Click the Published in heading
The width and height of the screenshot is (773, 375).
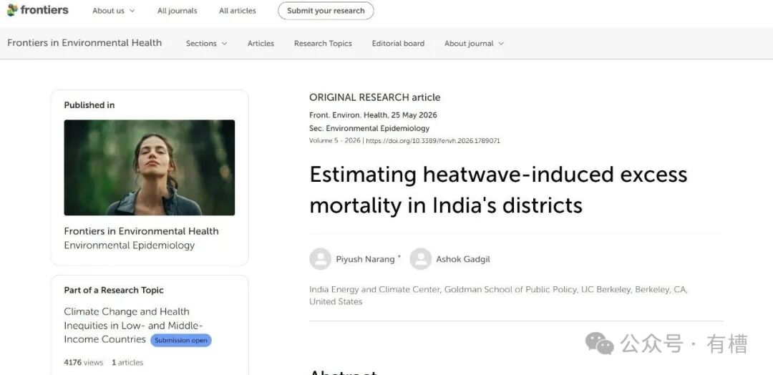(x=89, y=105)
